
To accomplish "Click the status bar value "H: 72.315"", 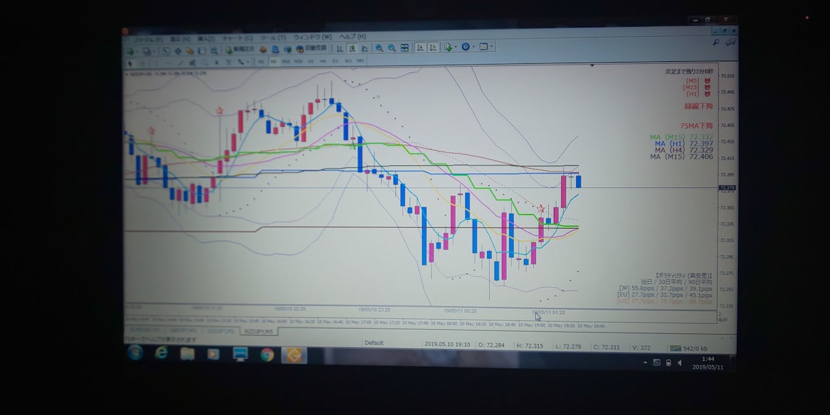I will tap(531, 346).
